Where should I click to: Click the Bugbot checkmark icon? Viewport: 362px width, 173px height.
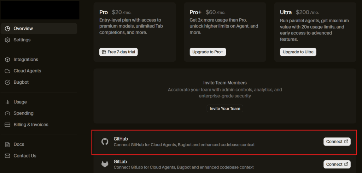pos(7,82)
